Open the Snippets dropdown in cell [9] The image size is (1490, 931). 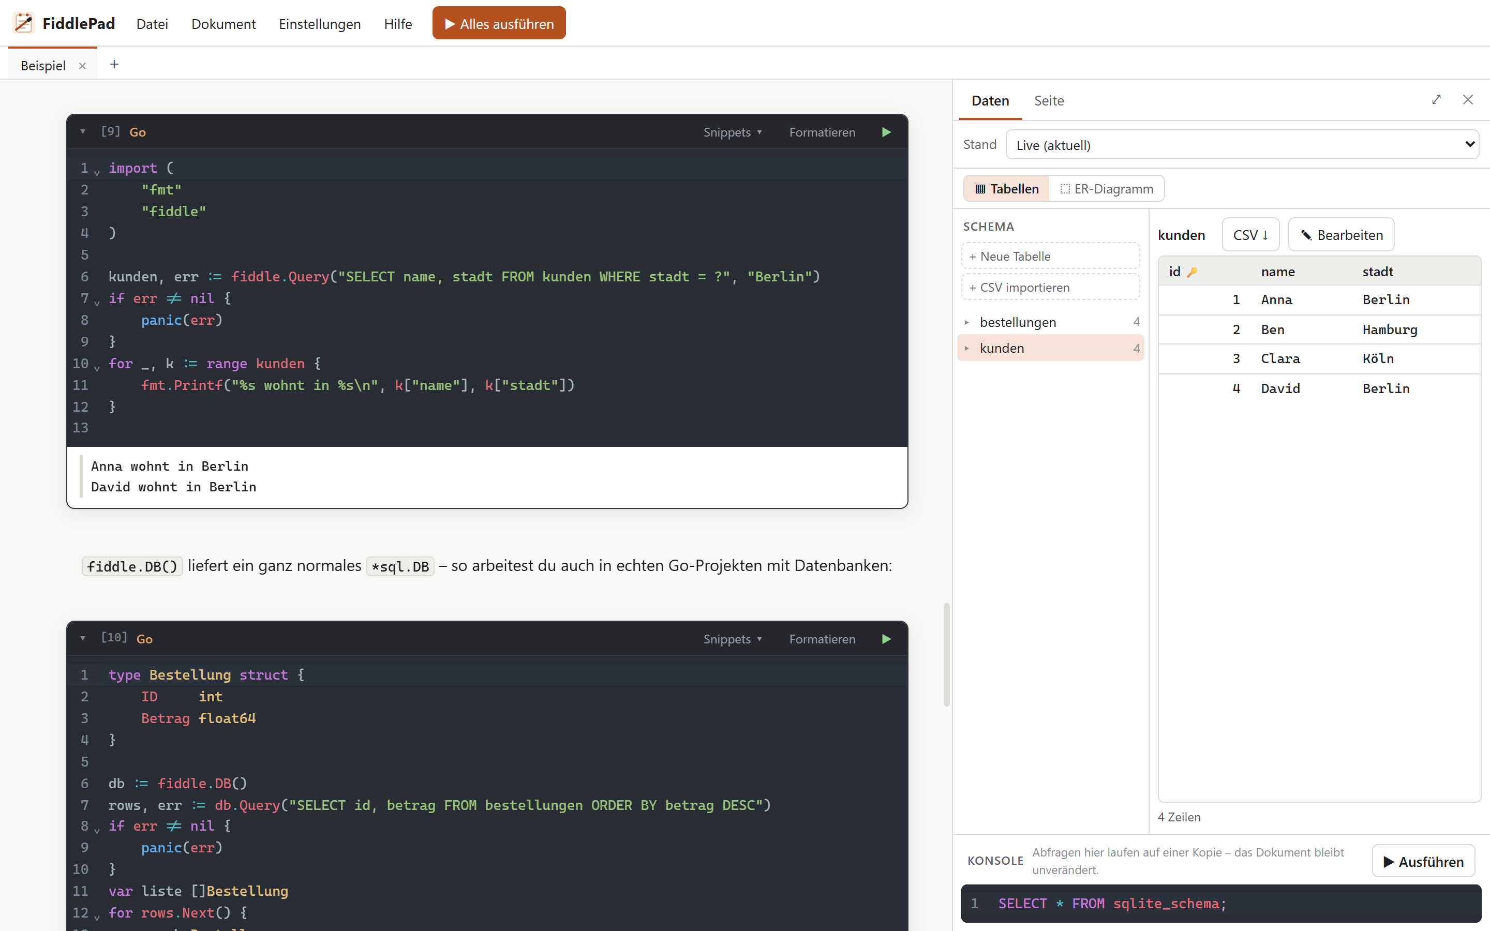pos(733,132)
